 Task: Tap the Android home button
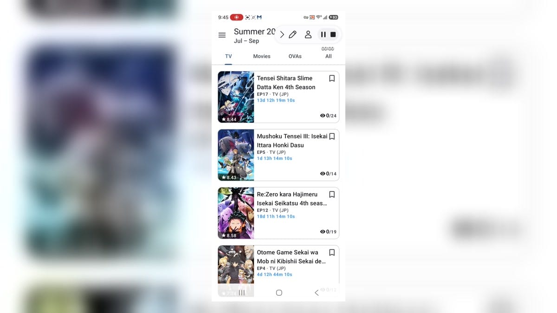[279, 293]
